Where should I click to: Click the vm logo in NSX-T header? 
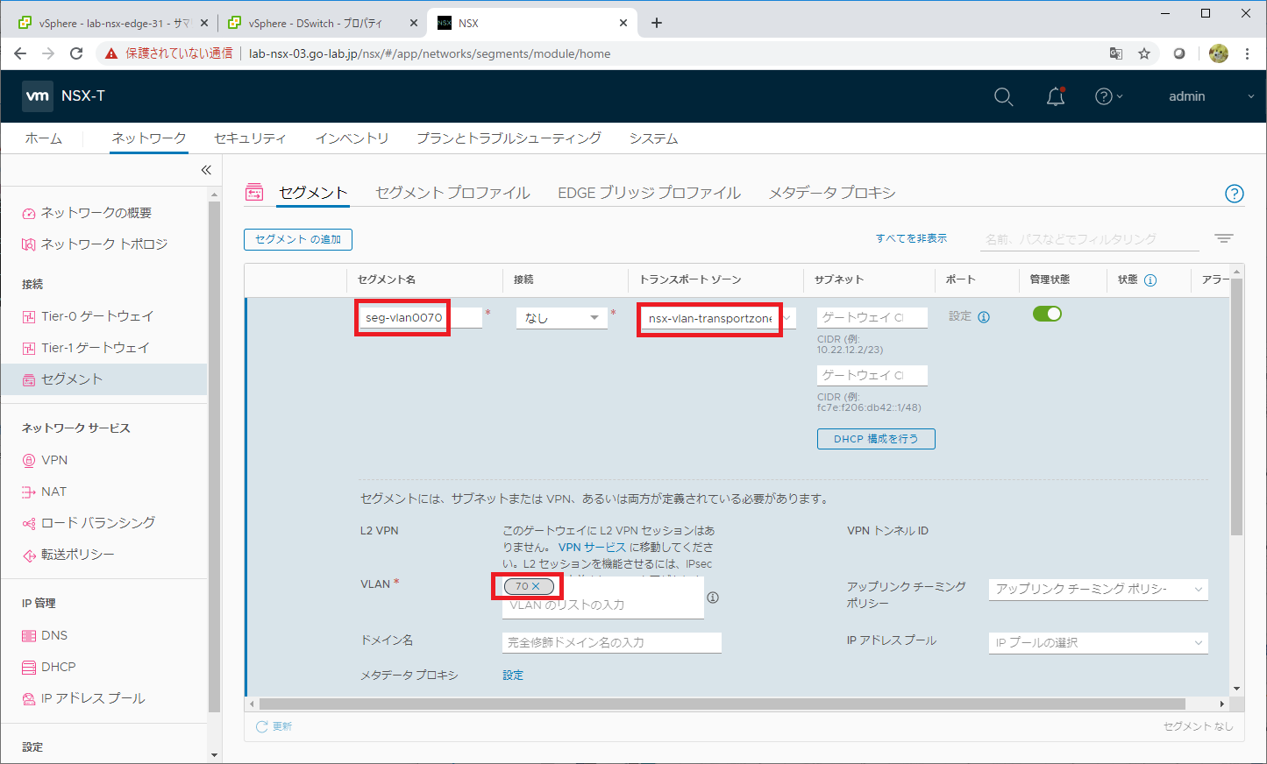click(38, 95)
